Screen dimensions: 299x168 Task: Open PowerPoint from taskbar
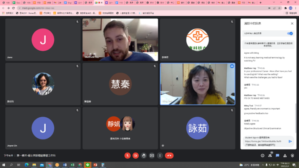95,165
